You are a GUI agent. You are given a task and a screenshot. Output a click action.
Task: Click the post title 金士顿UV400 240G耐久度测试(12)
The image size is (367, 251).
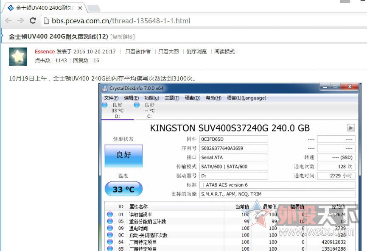(59, 37)
